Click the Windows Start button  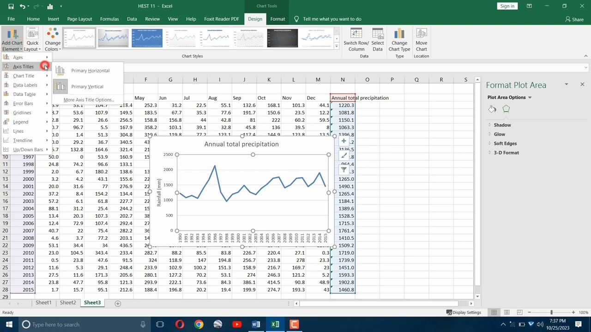[x=9, y=324]
